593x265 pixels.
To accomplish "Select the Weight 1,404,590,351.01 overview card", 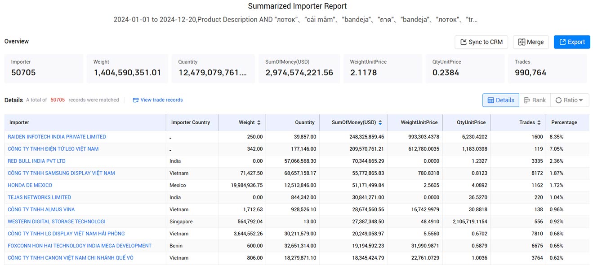I will (127, 68).
